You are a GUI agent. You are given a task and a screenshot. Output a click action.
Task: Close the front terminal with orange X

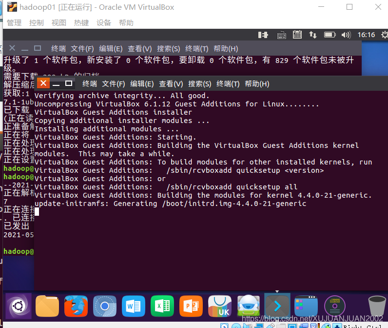click(43, 83)
